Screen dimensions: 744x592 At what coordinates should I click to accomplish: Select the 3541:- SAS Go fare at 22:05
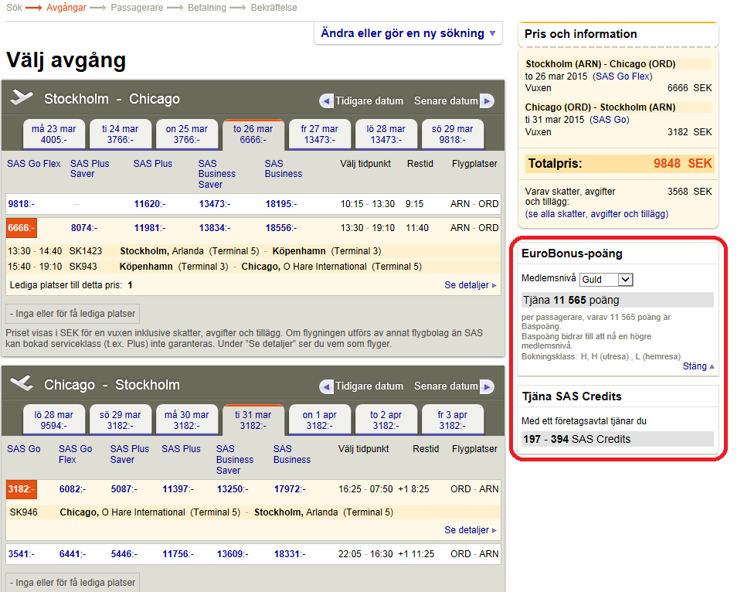pos(21,554)
